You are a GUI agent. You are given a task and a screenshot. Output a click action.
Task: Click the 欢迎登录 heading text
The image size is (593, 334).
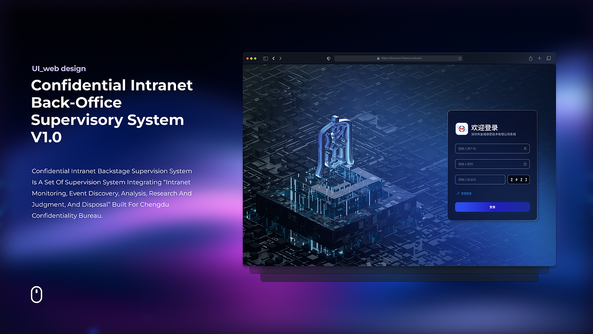pos(485,128)
